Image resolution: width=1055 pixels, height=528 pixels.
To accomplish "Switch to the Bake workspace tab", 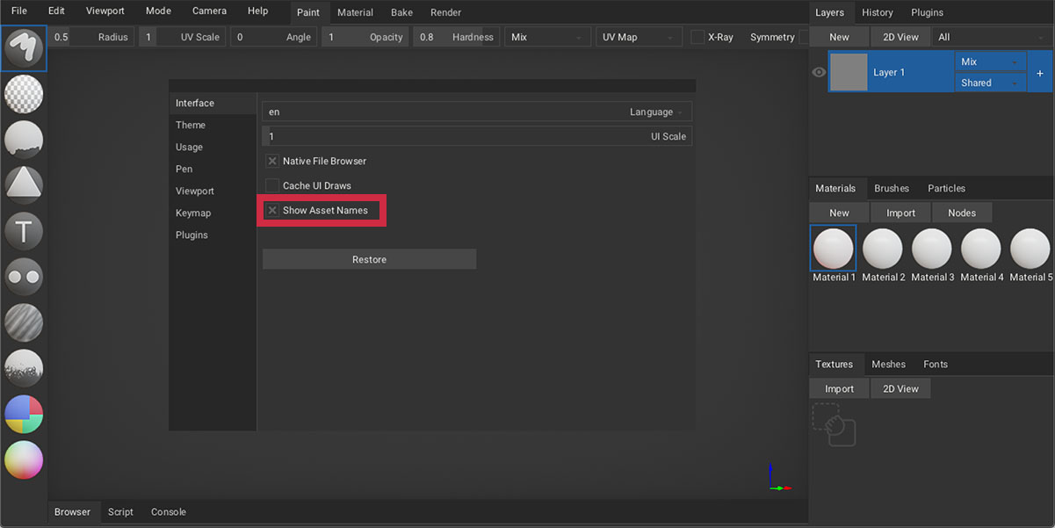I will (x=401, y=12).
